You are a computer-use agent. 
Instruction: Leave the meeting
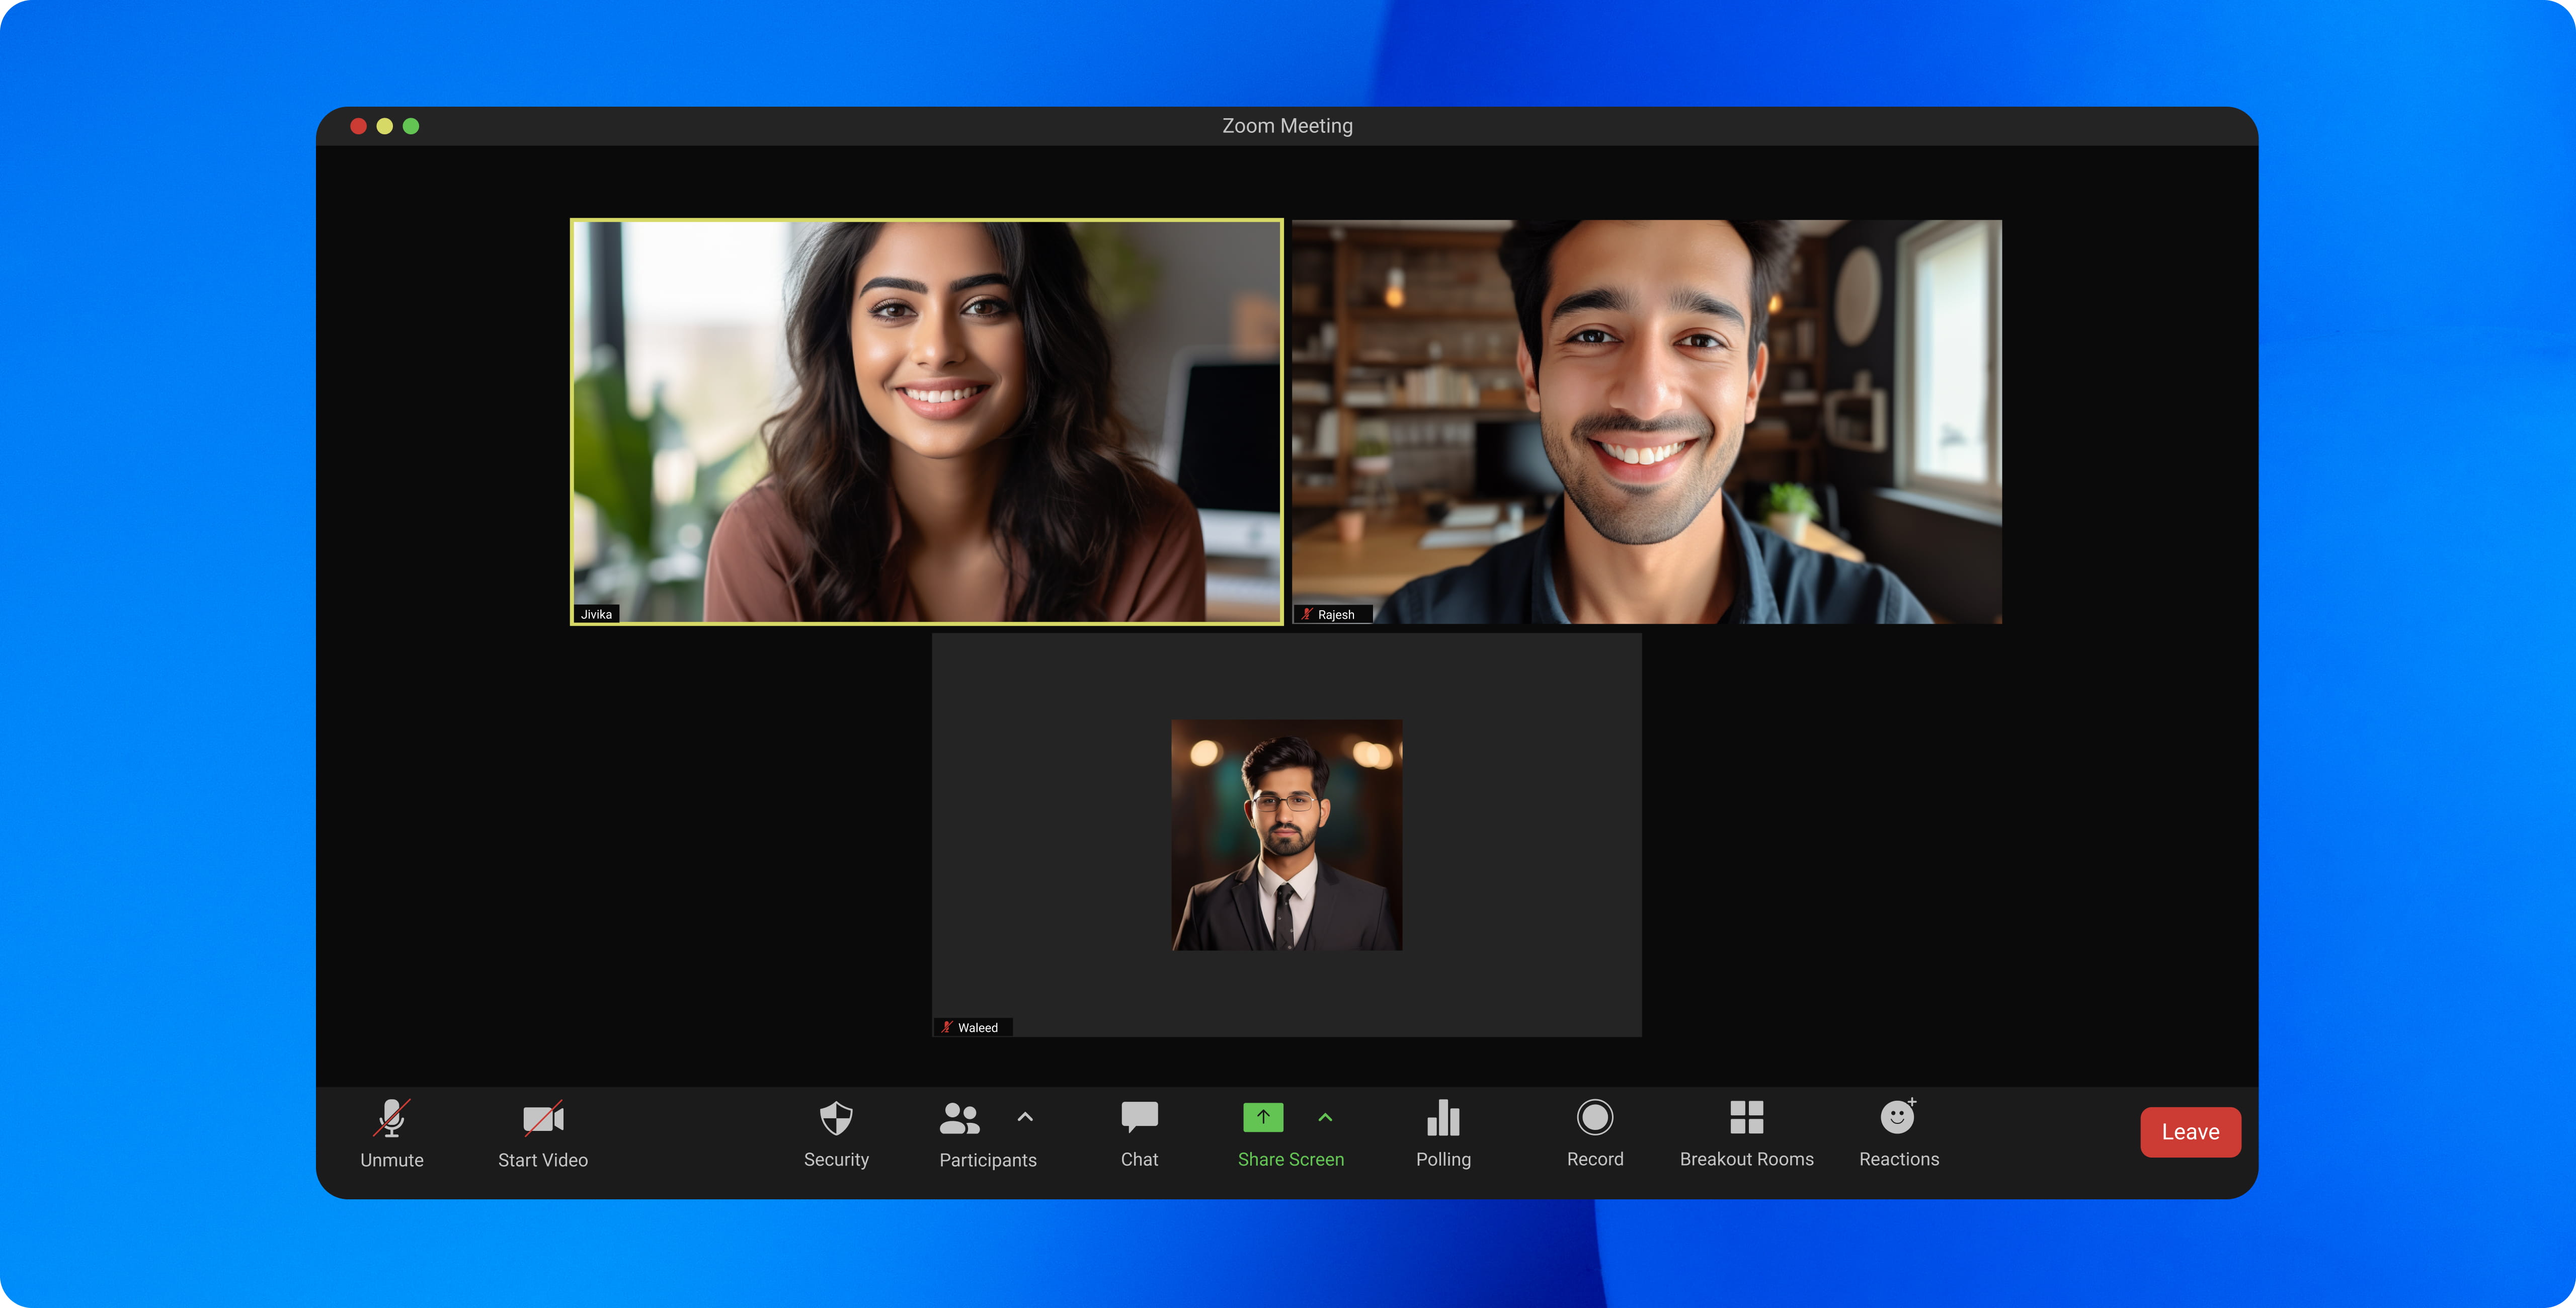point(2190,1132)
